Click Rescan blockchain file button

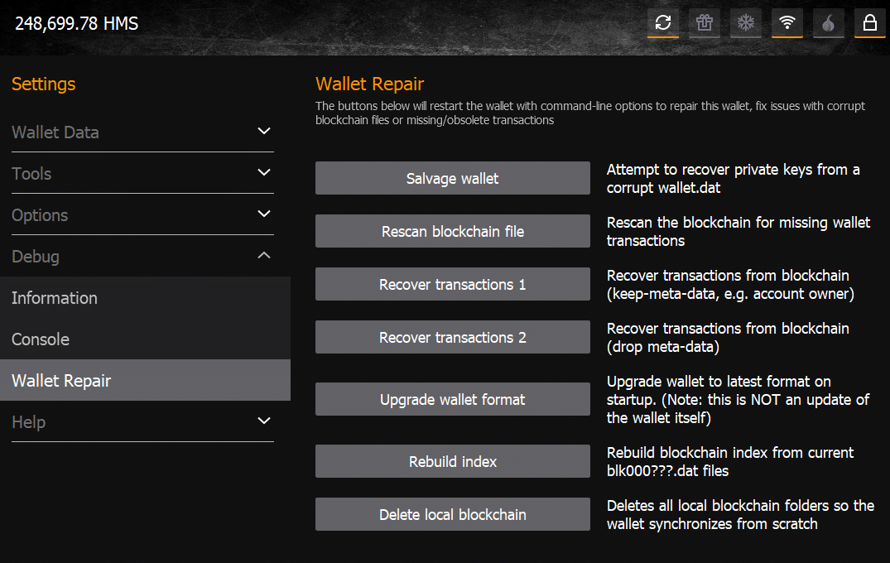[452, 231]
